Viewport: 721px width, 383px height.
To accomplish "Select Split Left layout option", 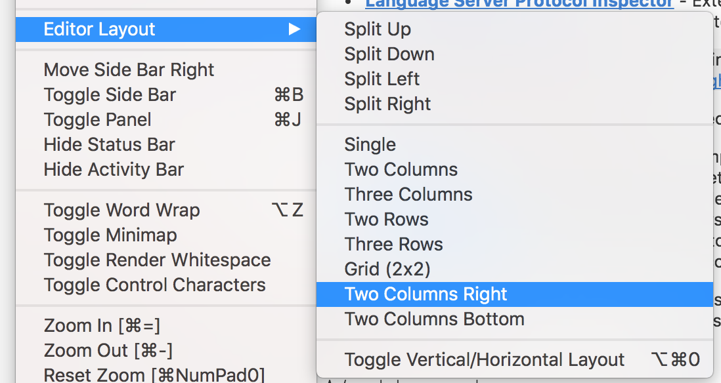I will point(382,79).
